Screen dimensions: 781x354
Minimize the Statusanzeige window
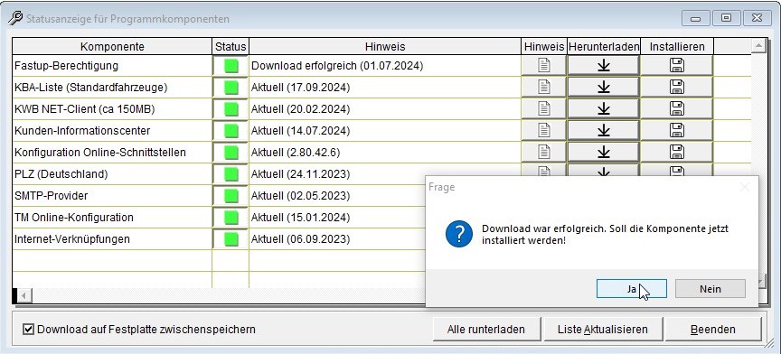click(x=696, y=18)
